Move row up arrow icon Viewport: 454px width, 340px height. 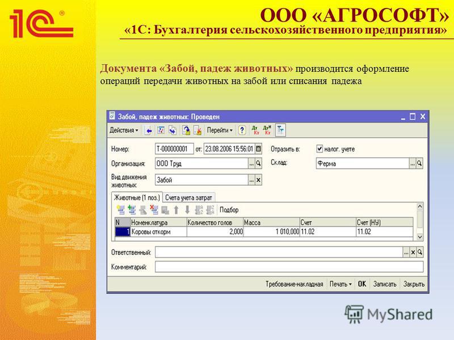tap(176, 210)
